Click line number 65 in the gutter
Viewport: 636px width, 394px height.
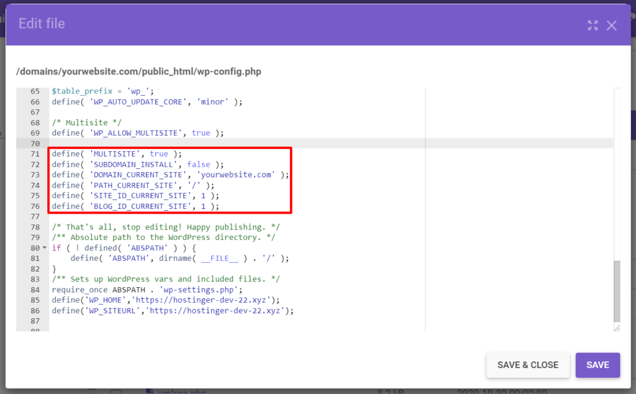(x=35, y=91)
